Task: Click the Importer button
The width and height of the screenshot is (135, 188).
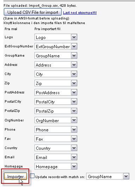Action: point(15,176)
